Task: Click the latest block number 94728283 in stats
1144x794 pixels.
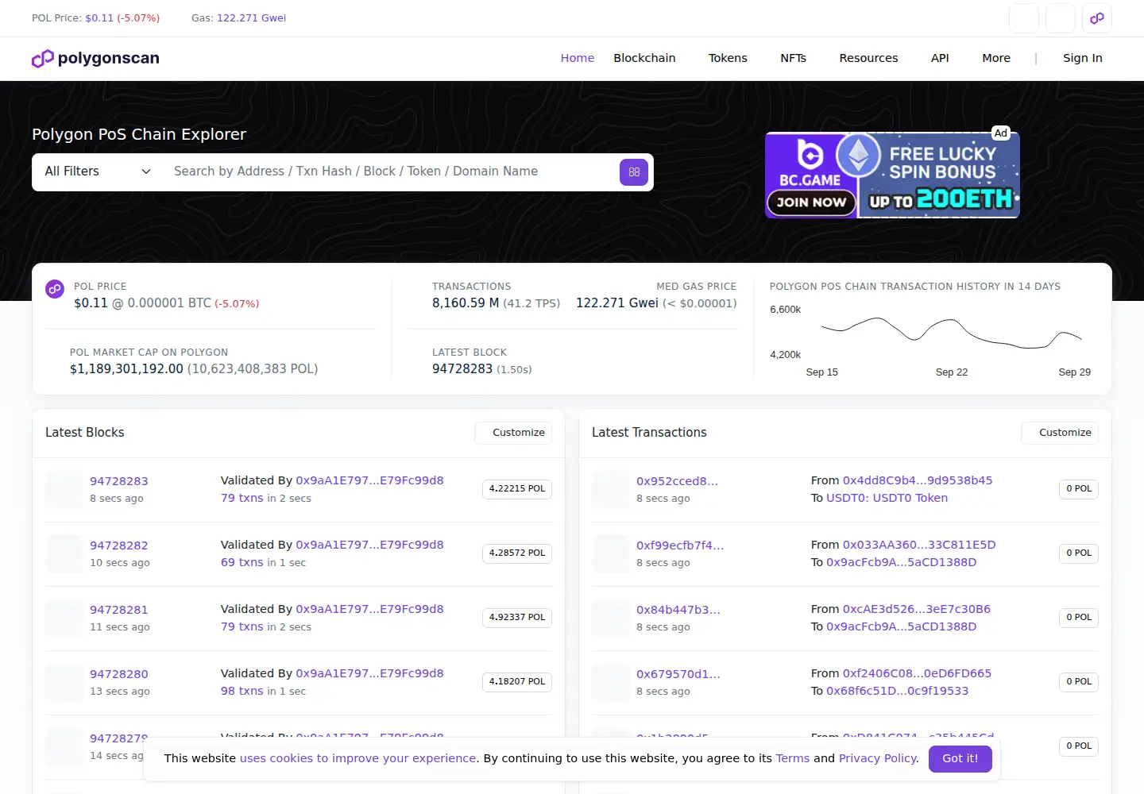Action: [462, 369]
